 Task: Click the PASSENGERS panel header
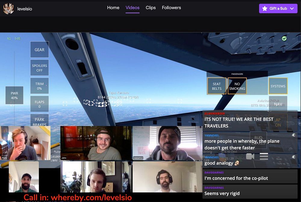point(237,74)
